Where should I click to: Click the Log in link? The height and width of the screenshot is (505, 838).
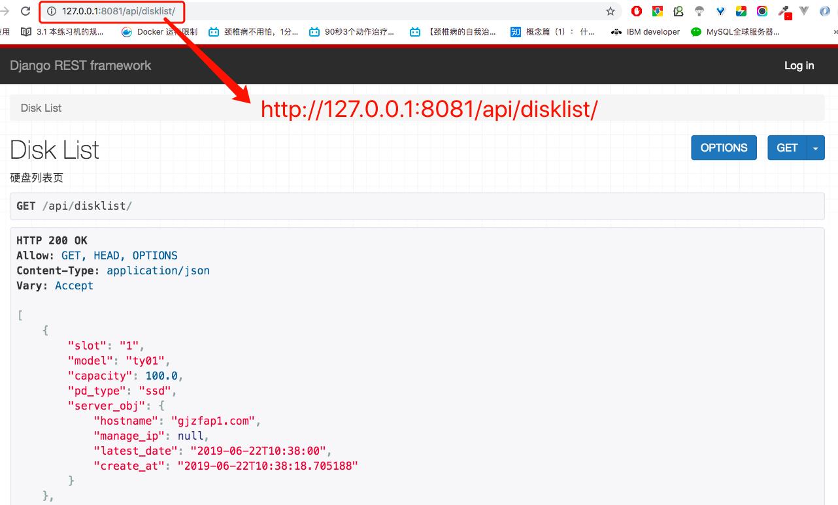799,65
